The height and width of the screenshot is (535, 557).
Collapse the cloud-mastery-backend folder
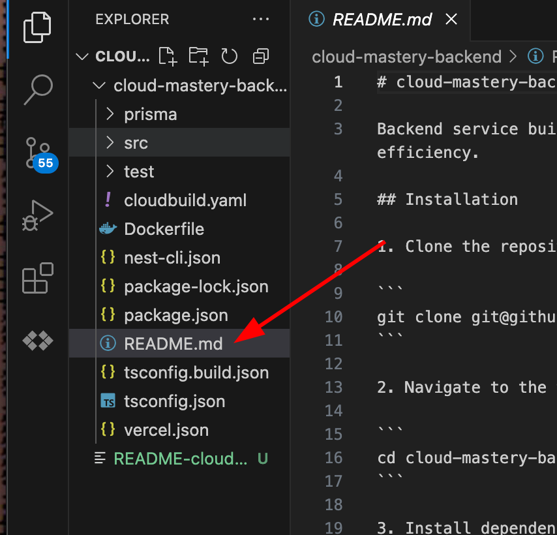point(98,85)
